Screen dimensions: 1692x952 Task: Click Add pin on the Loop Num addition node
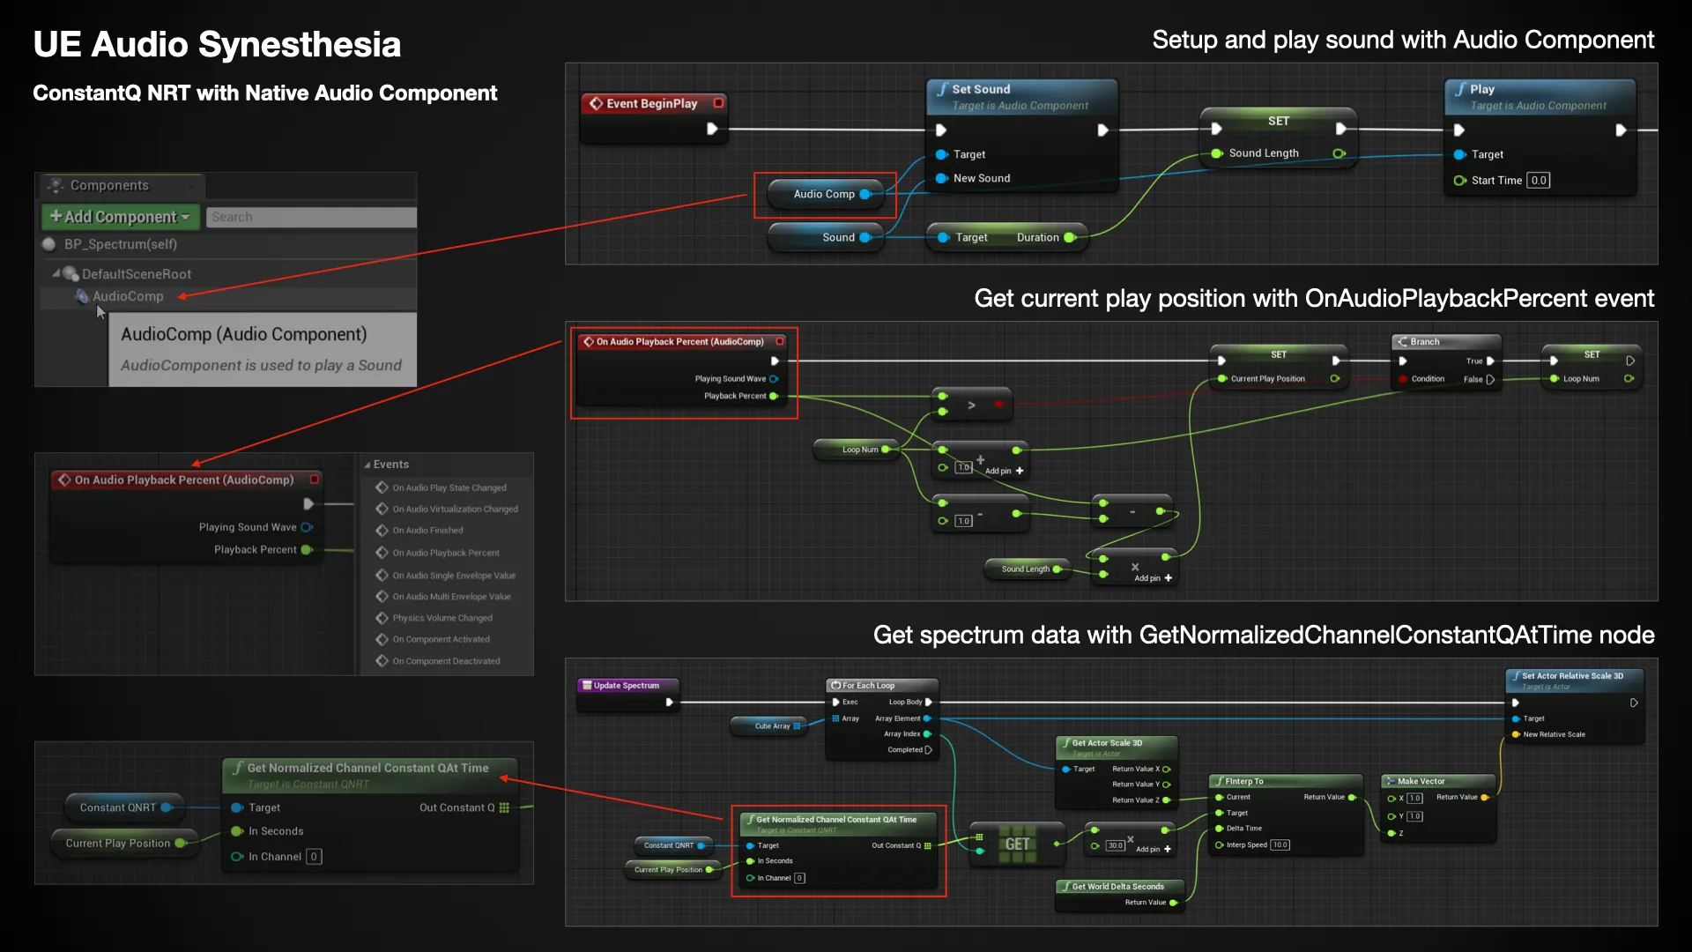(1004, 471)
